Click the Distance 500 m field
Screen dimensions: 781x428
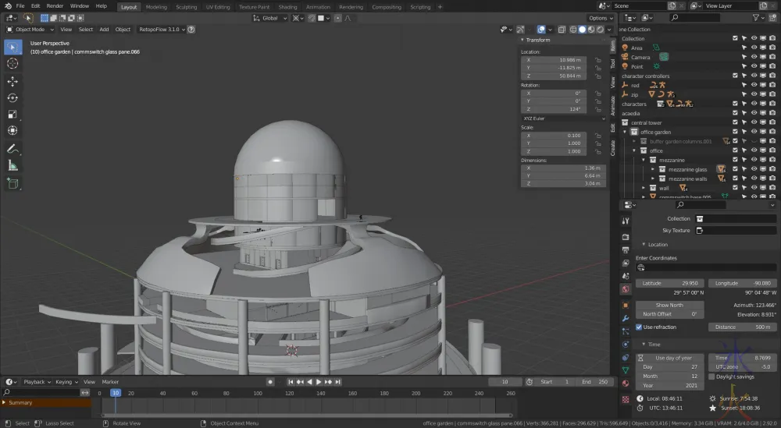tap(743, 327)
